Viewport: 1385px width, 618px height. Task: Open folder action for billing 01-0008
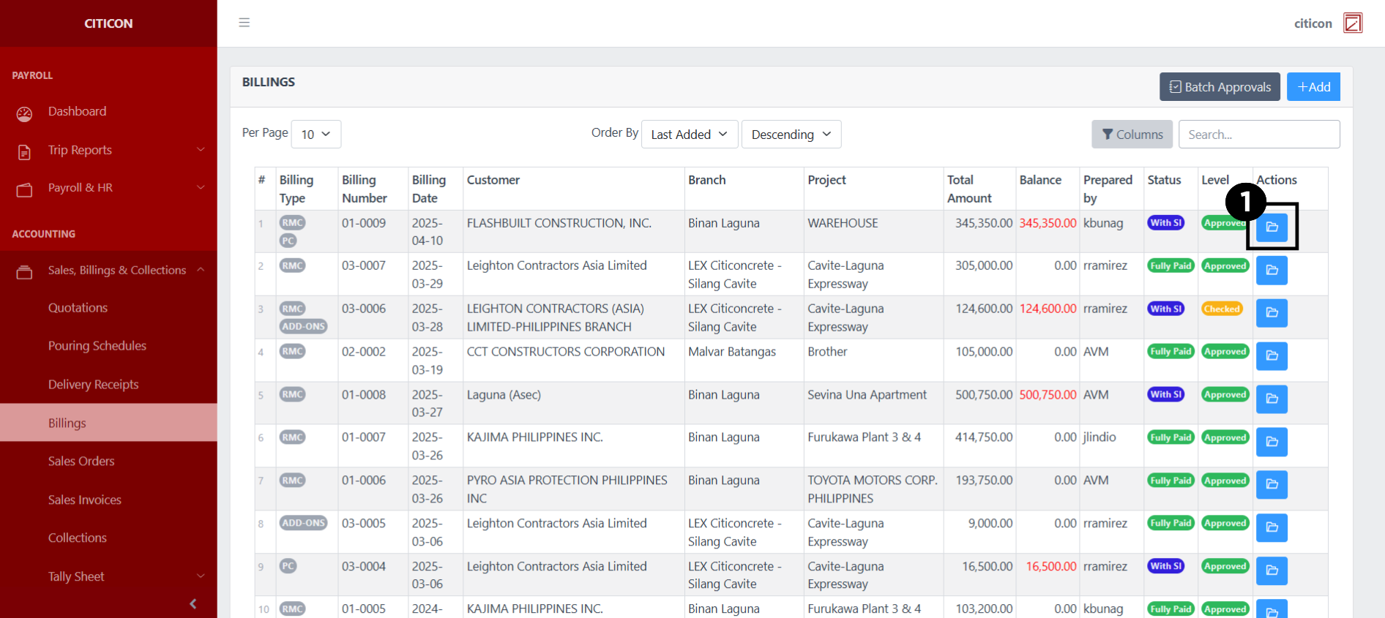point(1272,399)
